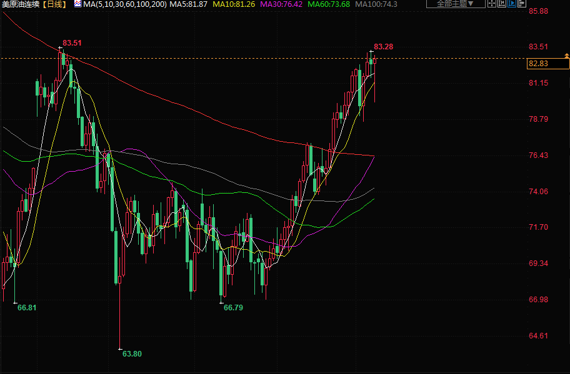Click the 66.79 low price marker
570x374 pixels.
coord(233,308)
